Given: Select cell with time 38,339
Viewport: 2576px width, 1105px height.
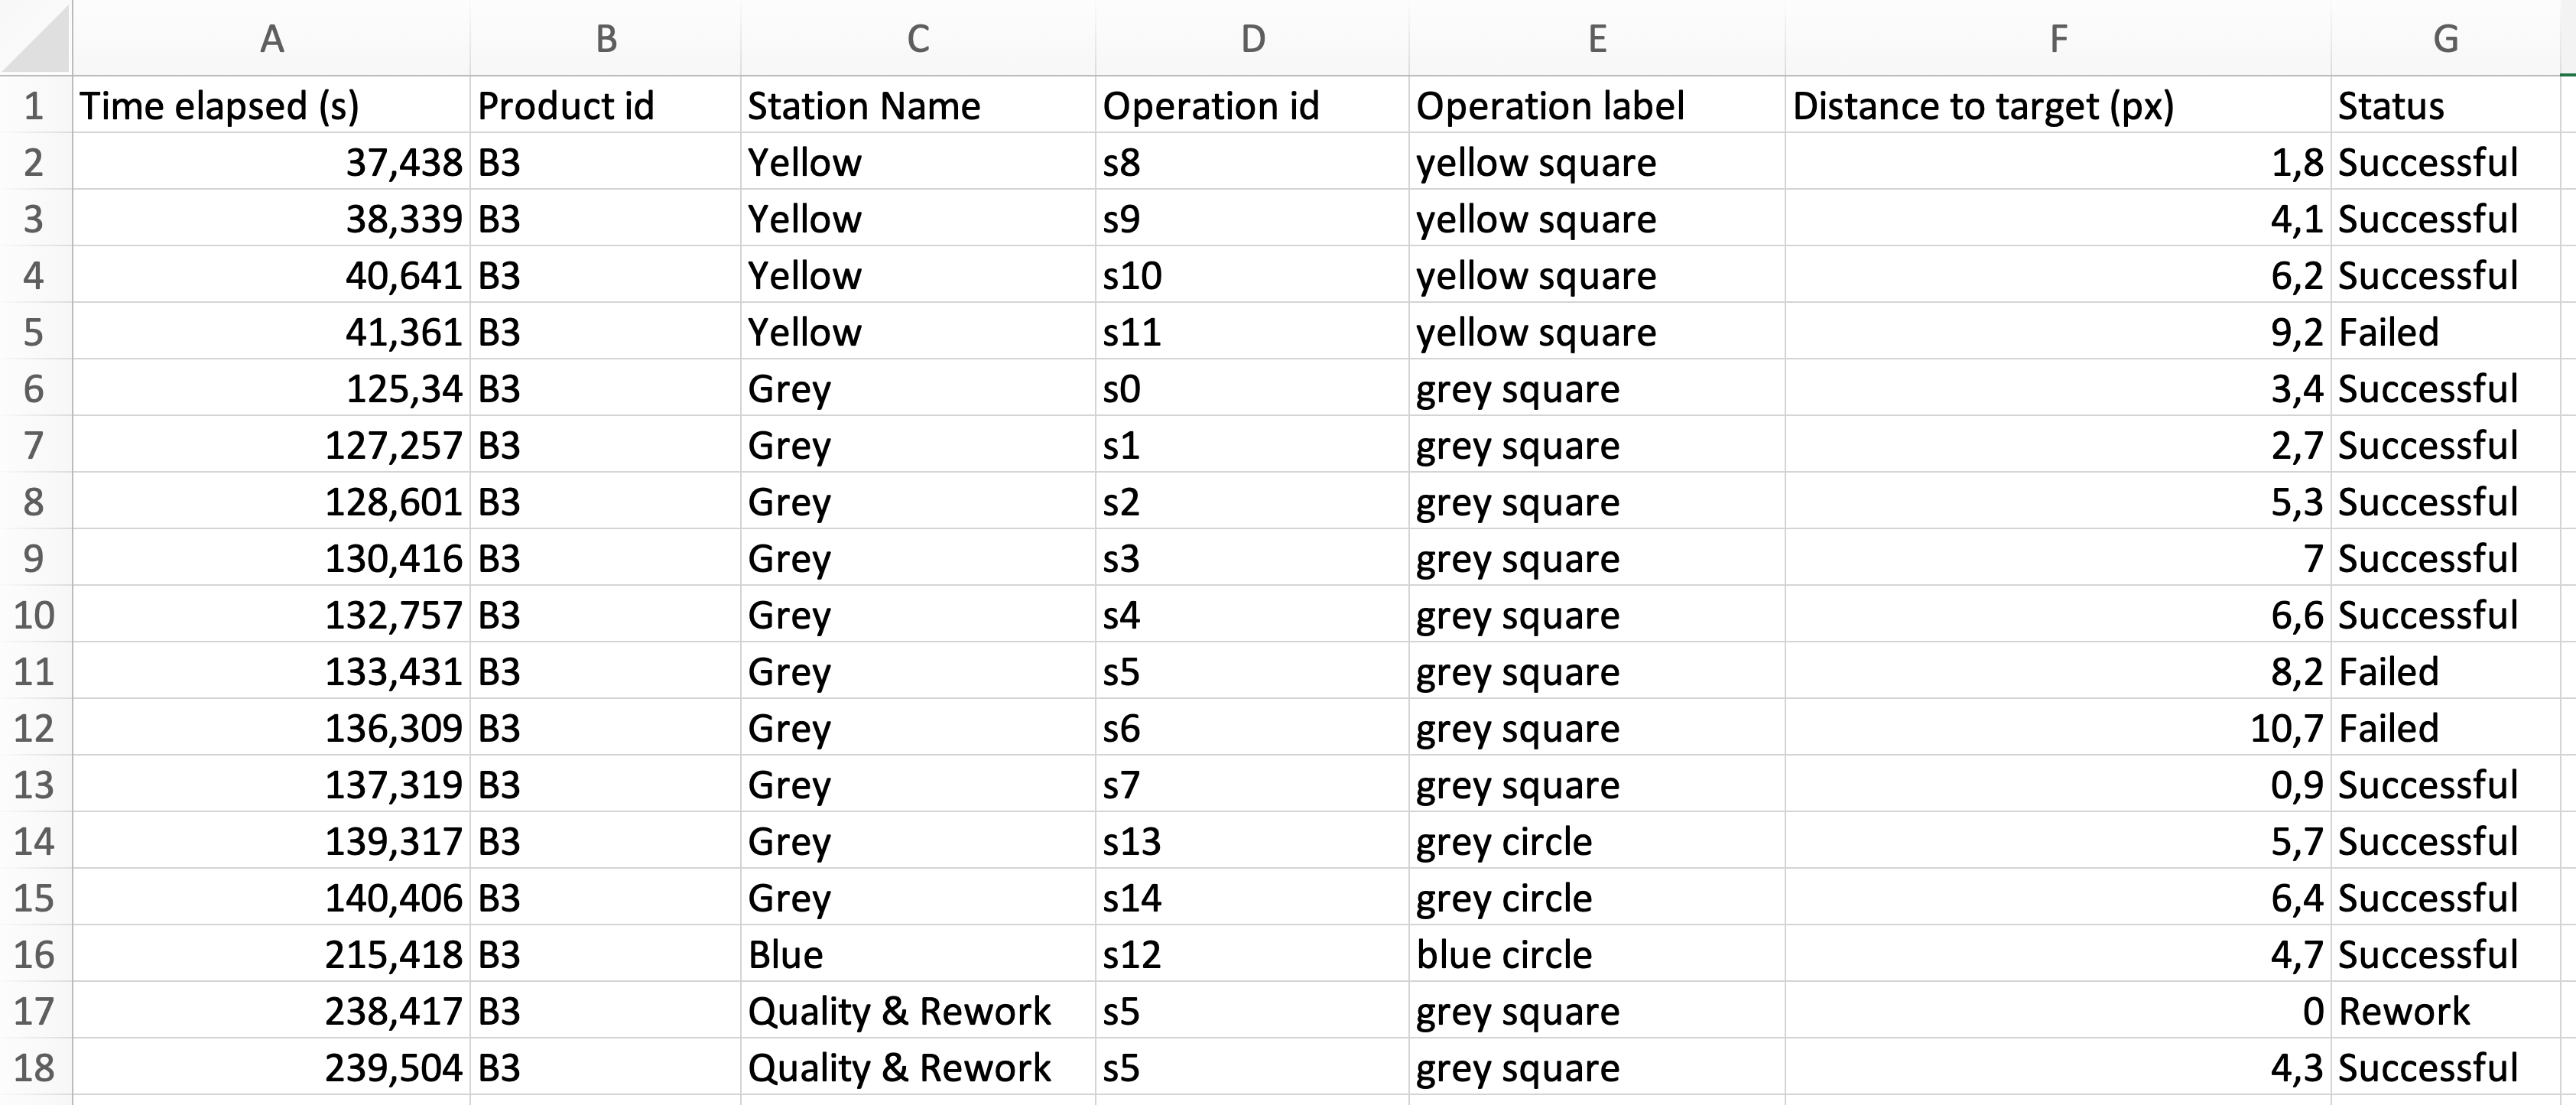Looking at the screenshot, I should [x=271, y=218].
